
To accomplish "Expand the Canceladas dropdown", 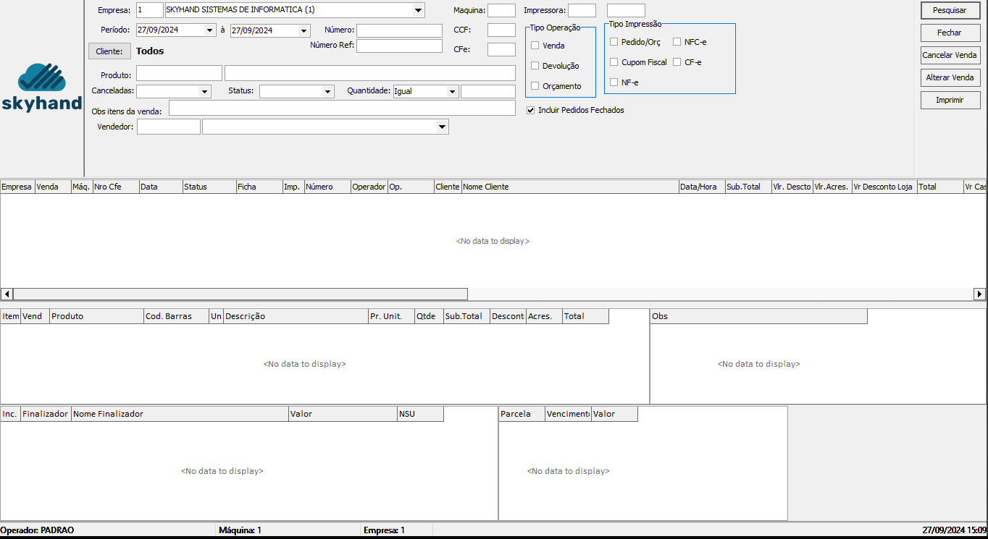I will [204, 92].
